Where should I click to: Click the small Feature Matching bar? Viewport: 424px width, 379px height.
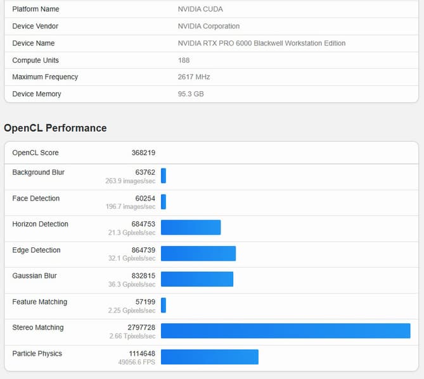pos(164,305)
